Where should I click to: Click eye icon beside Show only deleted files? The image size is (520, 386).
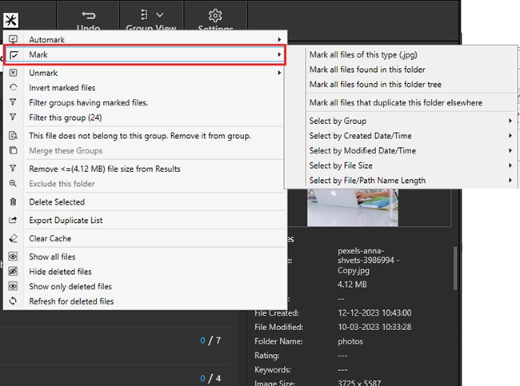tap(13, 286)
